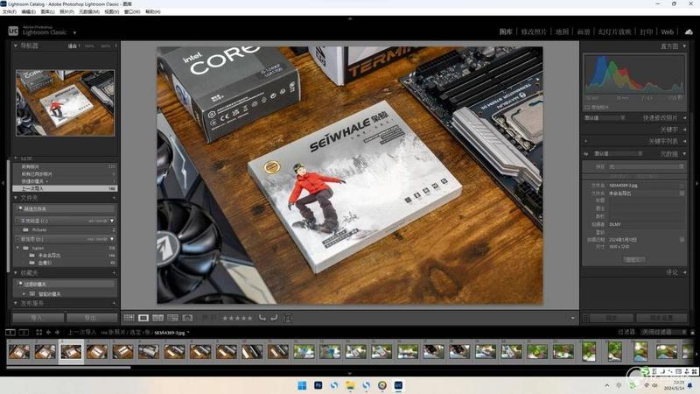The width and height of the screenshot is (700, 394).
Task: Toggle the auto sync switch beside 同步
Action: point(586,318)
